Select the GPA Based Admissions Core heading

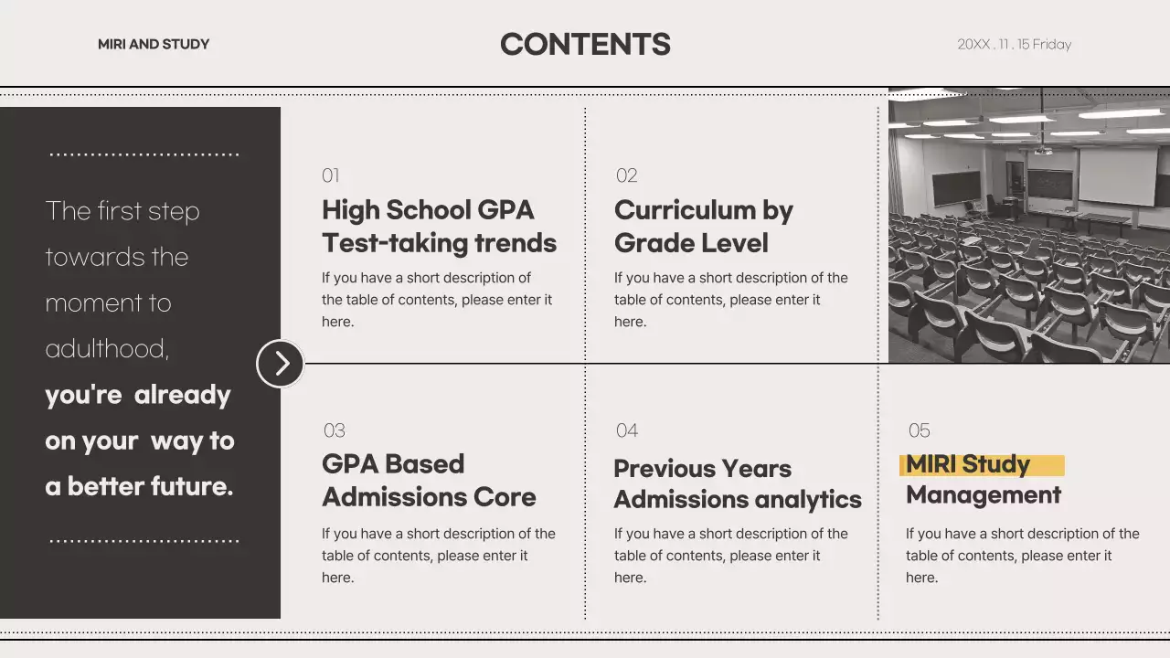(429, 481)
